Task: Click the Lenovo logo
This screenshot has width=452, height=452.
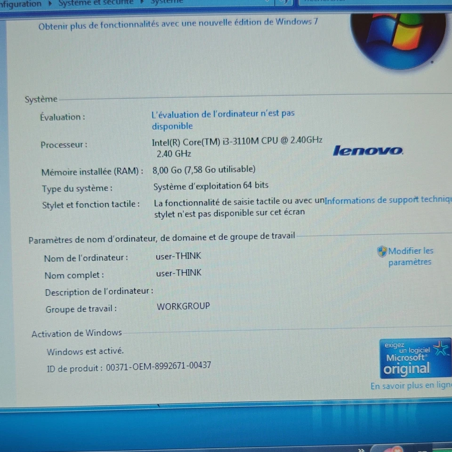Action: pos(368,151)
